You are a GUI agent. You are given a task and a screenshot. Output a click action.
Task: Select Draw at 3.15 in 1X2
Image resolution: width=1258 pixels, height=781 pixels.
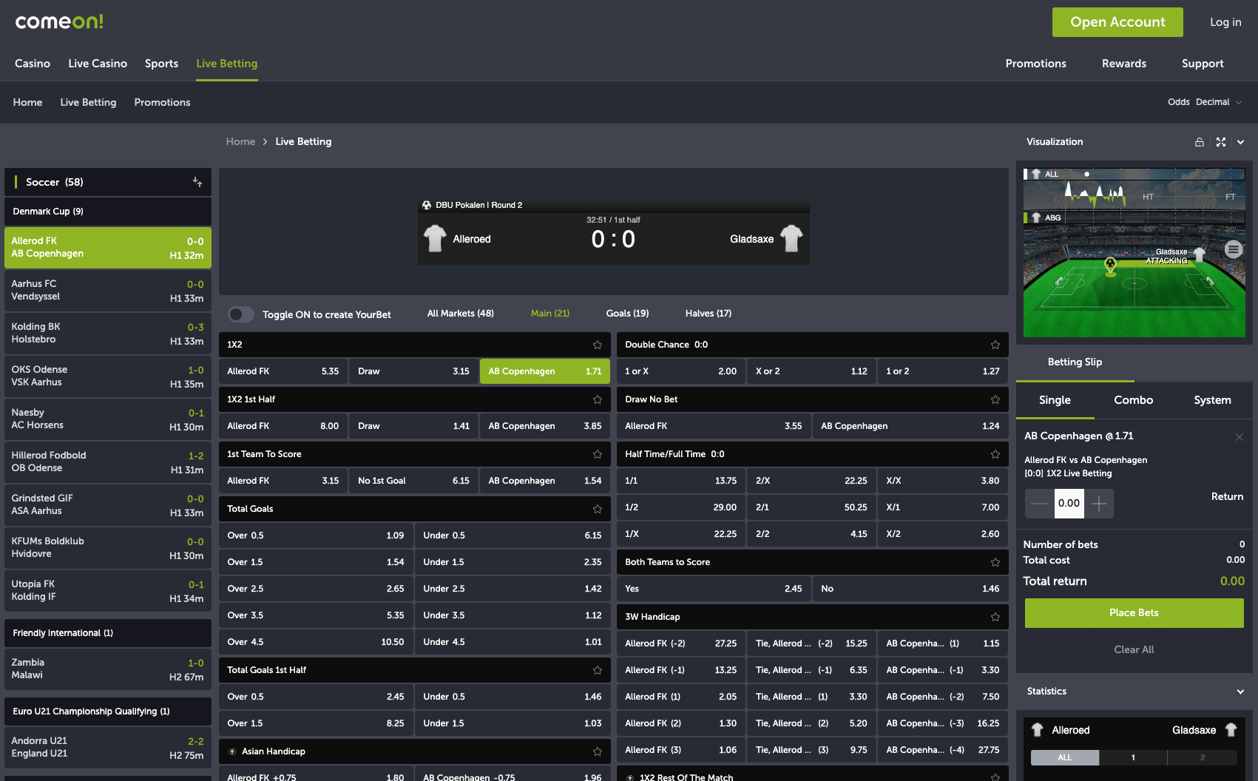413,371
